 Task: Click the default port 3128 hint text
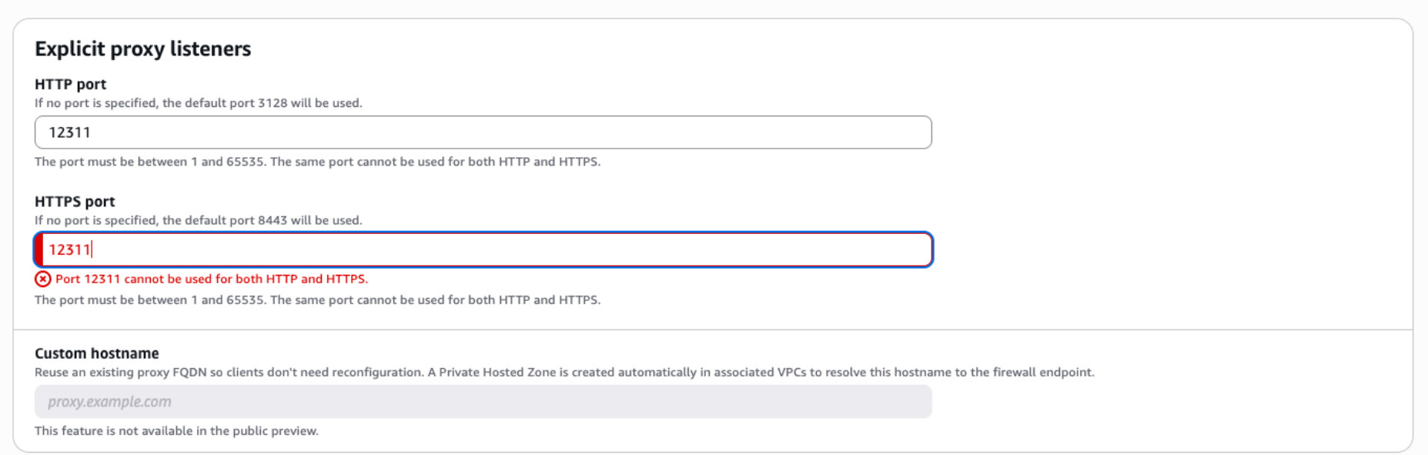(199, 103)
